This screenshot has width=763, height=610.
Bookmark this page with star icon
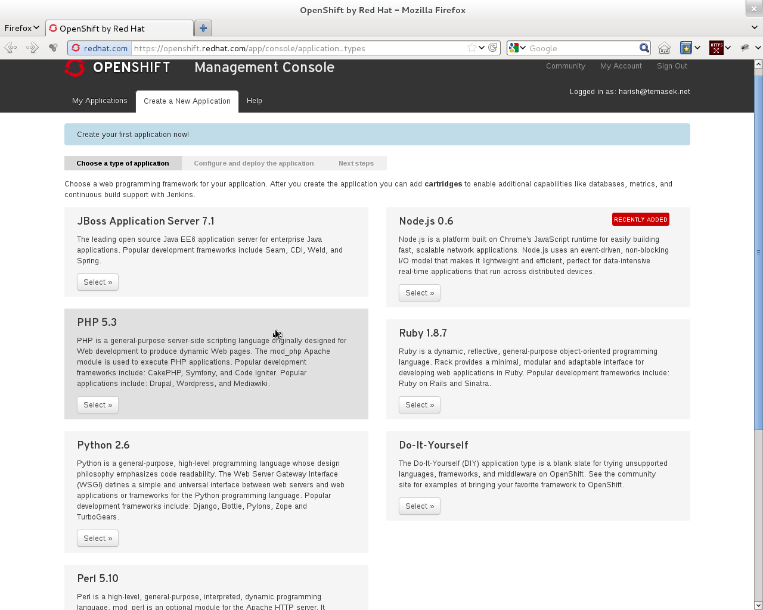[x=472, y=48]
